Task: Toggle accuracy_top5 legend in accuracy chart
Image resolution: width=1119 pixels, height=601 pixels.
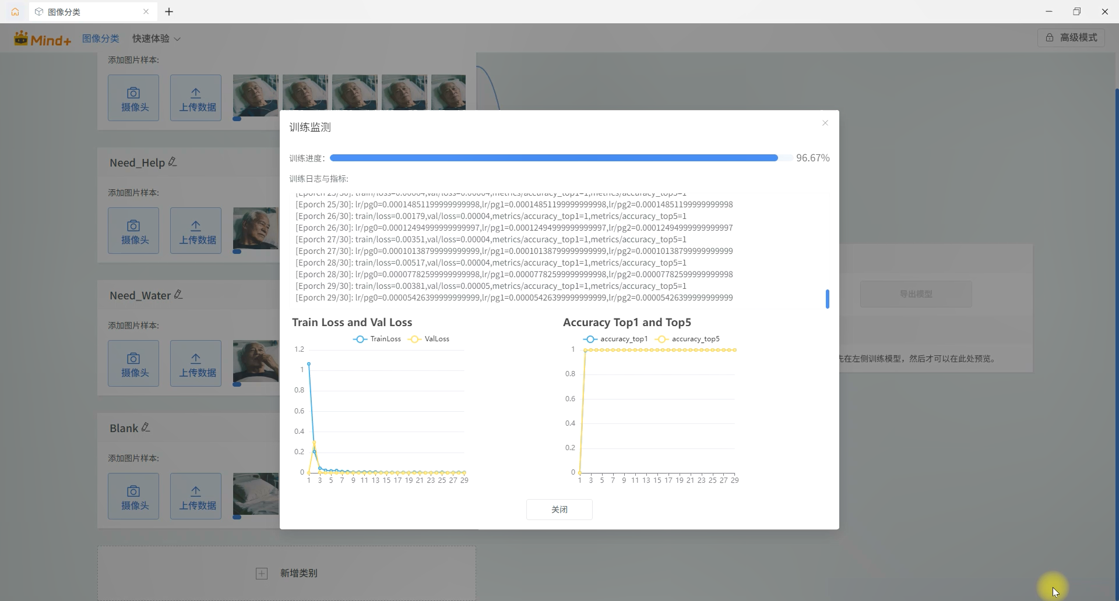Action: click(687, 339)
